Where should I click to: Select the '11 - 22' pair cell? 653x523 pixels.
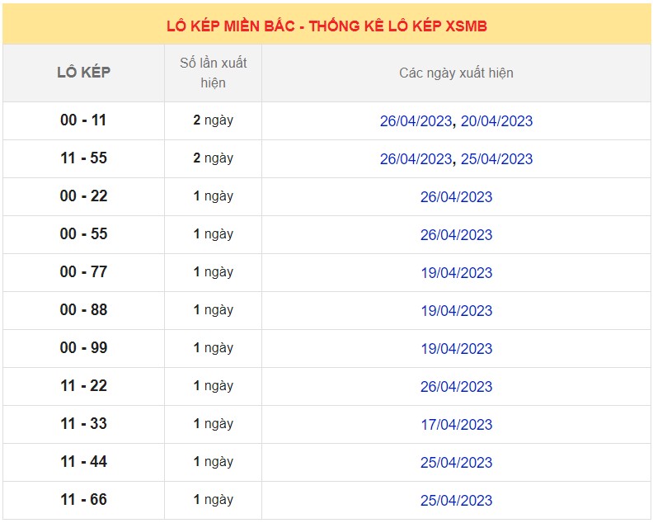point(83,385)
